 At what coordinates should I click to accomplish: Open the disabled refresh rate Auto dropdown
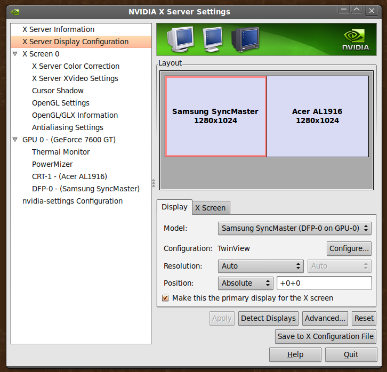(x=340, y=266)
